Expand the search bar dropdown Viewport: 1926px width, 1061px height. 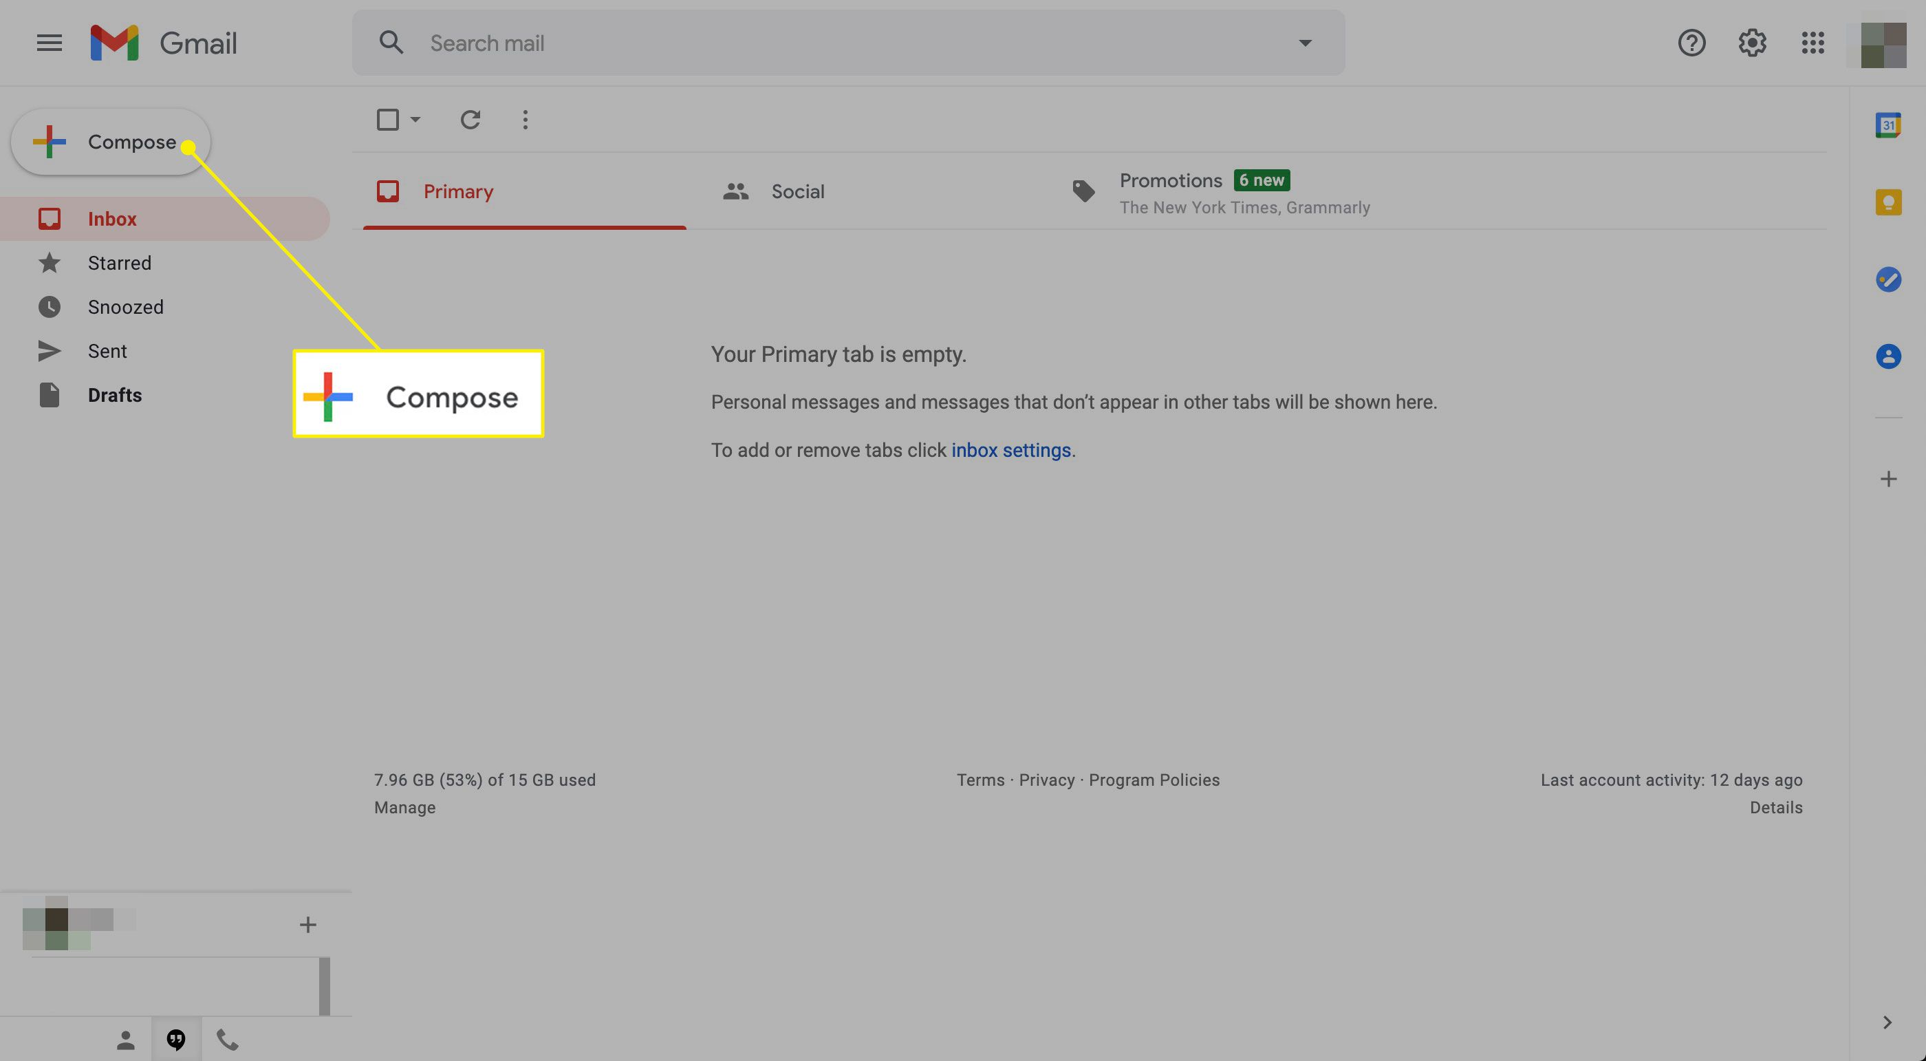1304,43
